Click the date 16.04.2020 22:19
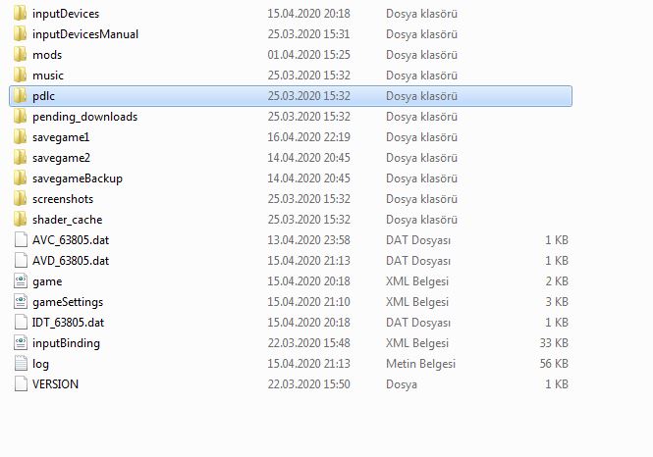653x457 pixels. coord(308,137)
